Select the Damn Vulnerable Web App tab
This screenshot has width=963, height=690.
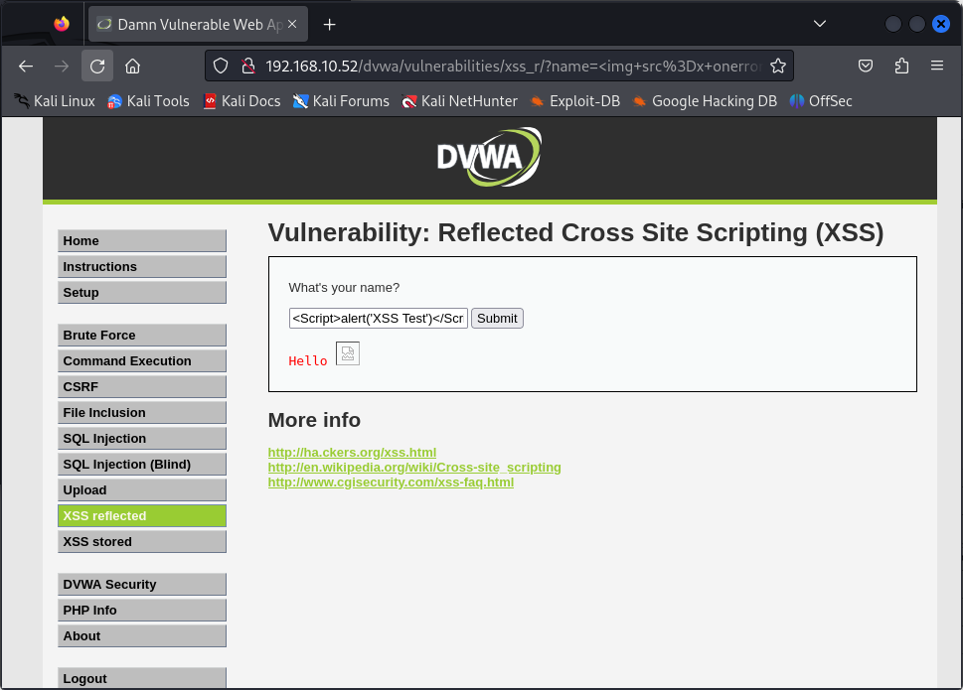click(x=198, y=24)
